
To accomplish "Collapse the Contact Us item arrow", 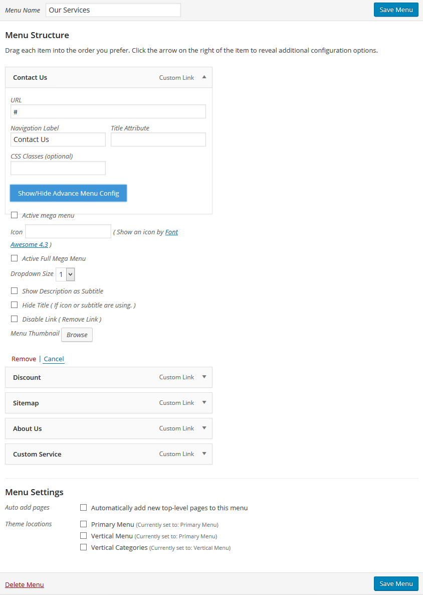I will [x=204, y=77].
